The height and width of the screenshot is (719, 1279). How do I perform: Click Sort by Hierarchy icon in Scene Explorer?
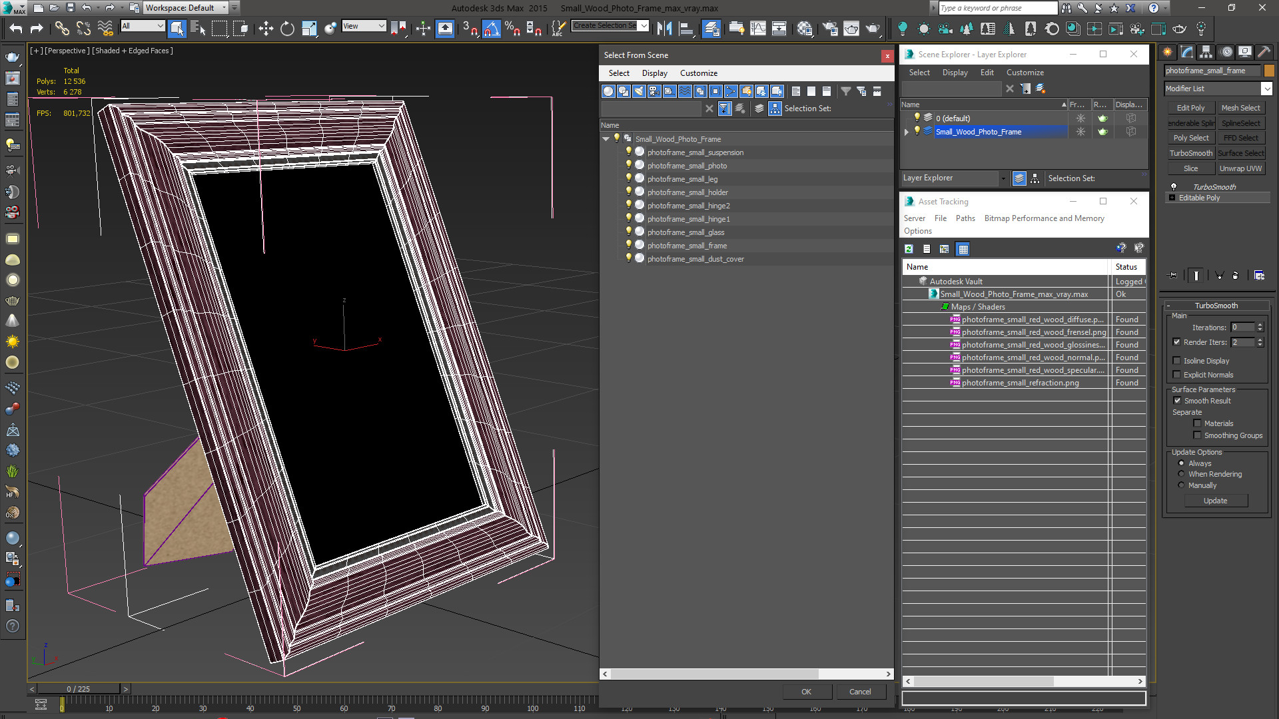point(1035,178)
